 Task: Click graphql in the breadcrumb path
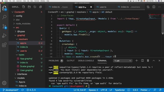[70, 12]
